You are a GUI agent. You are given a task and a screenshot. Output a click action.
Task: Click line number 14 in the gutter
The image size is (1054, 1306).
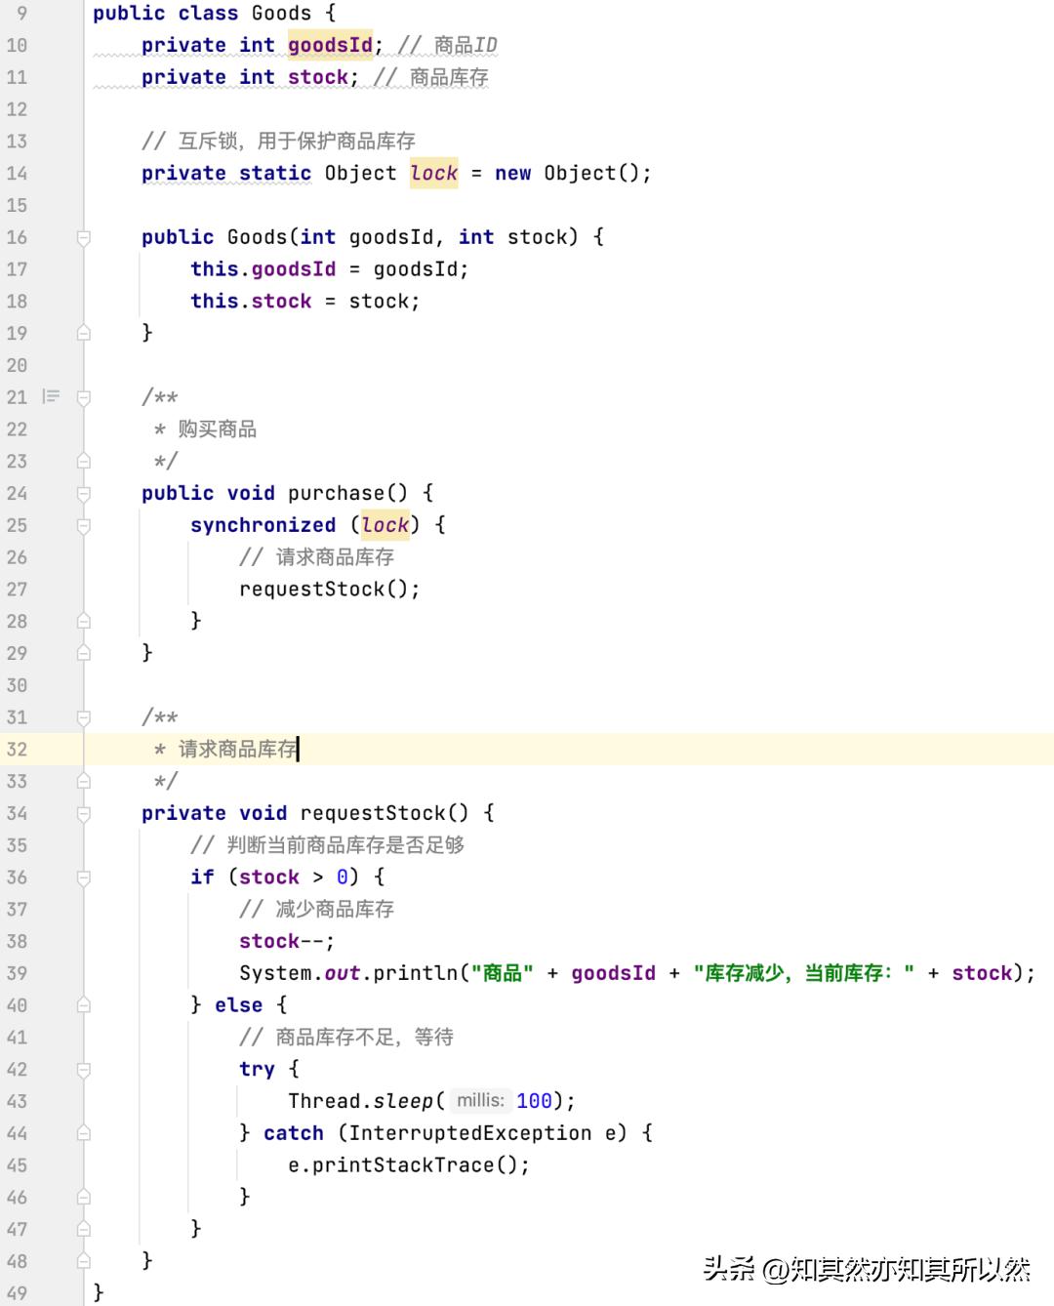[x=17, y=173]
